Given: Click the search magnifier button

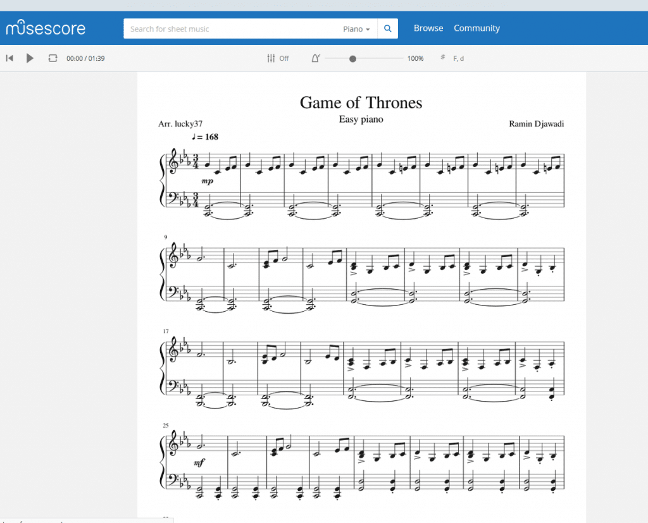Looking at the screenshot, I should click(x=388, y=28).
